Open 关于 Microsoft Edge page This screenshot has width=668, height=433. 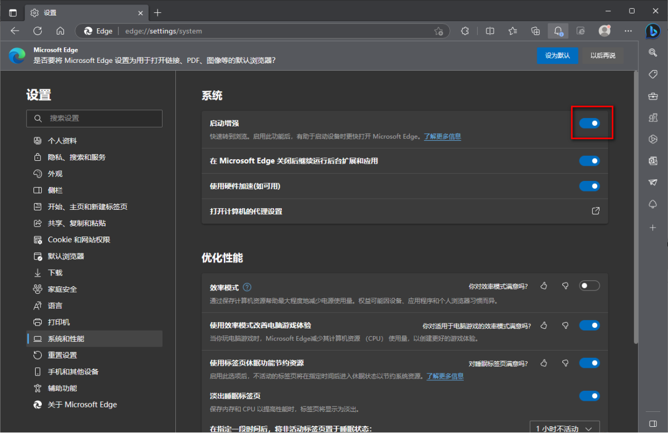pos(94,405)
